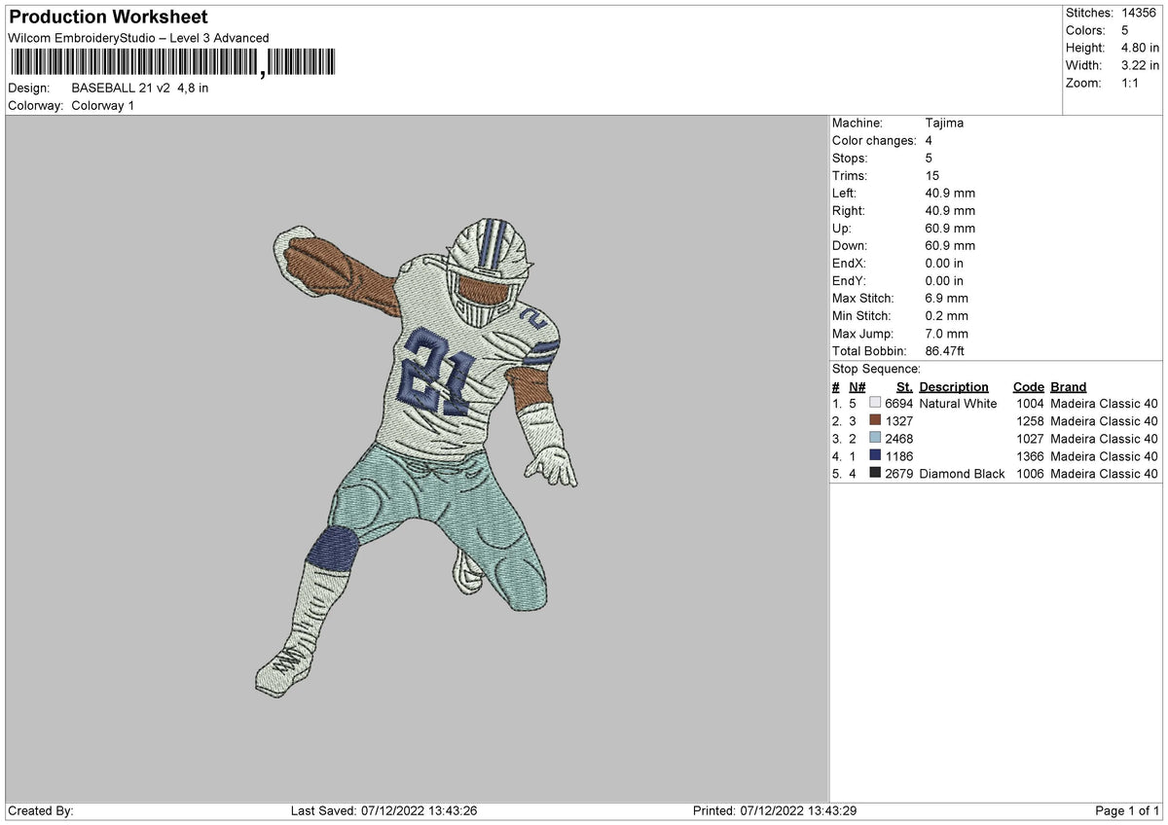Select the Color changes label

874,140
